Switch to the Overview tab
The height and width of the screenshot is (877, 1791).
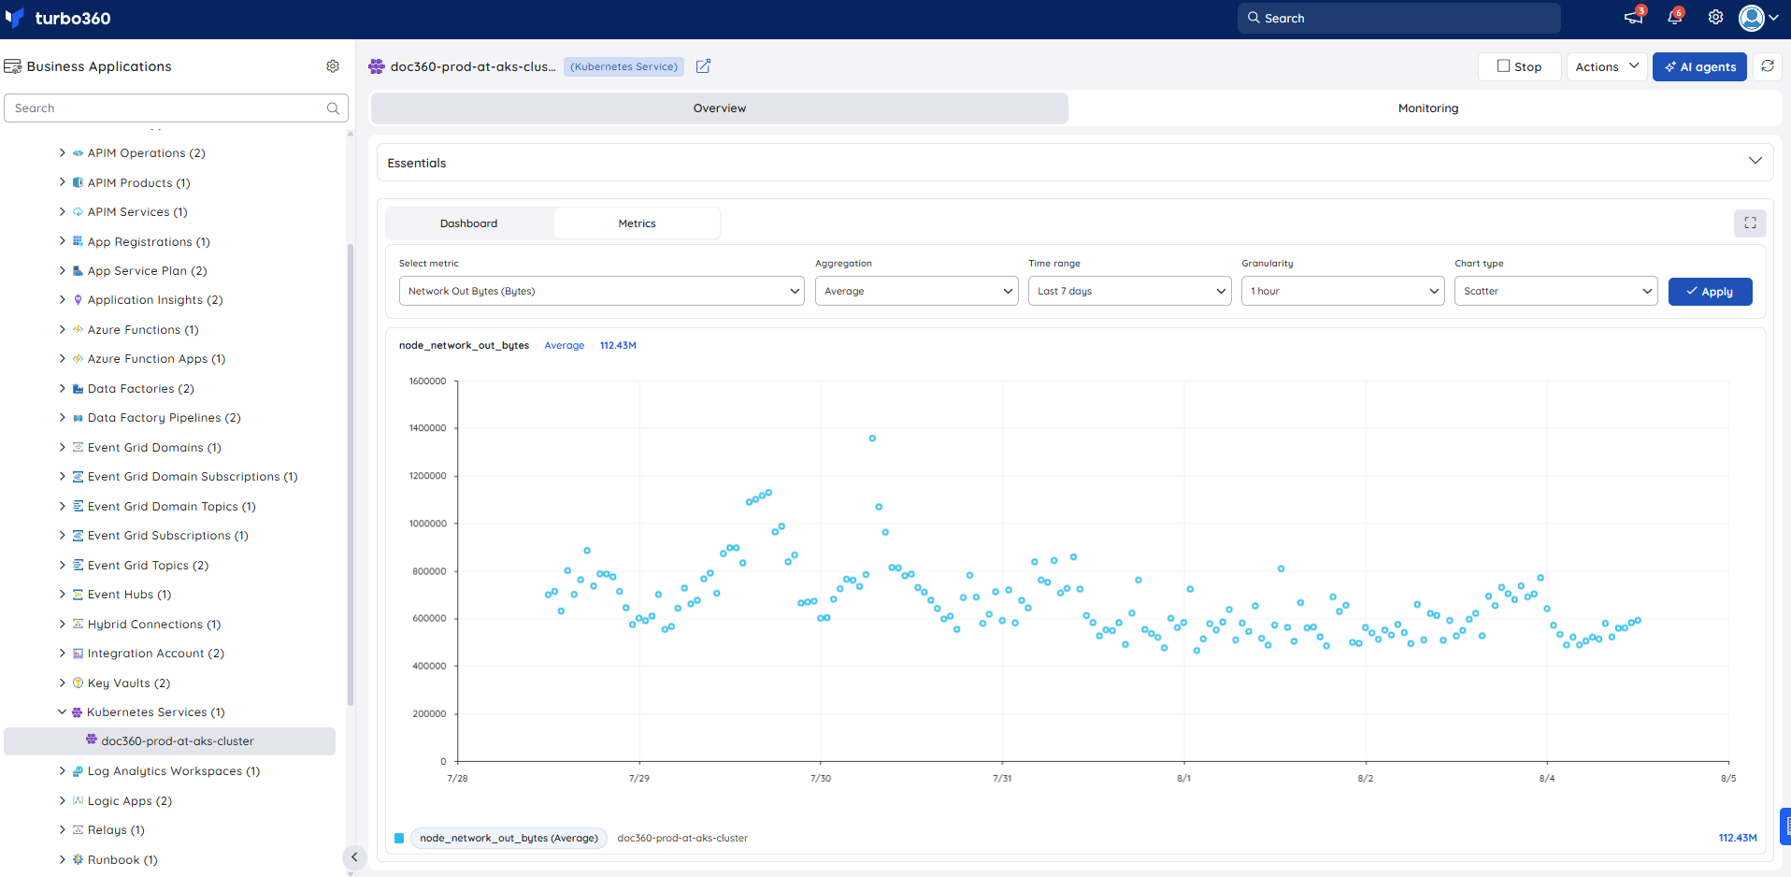pos(720,108)
